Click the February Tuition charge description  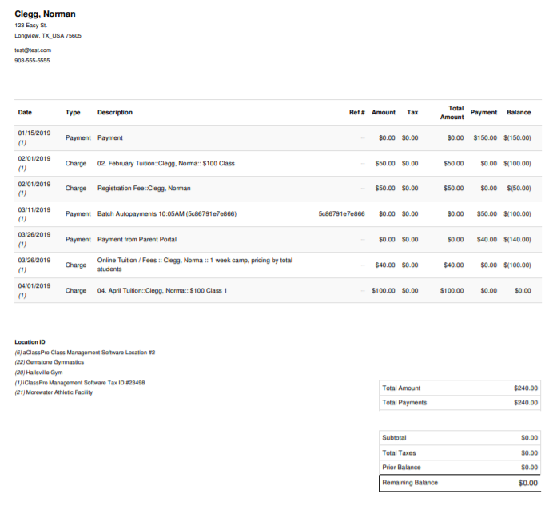(166, 163)
